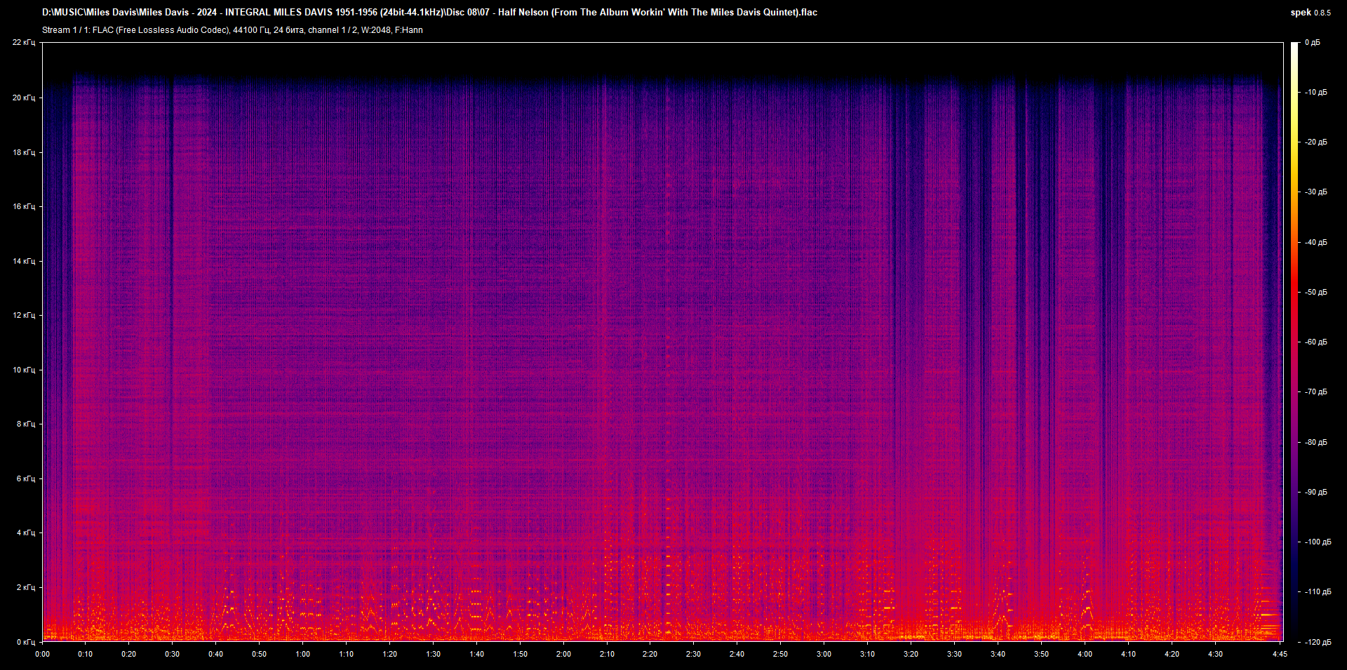Click the -120 дБ level label
The width and height of the screenshot is (1347, 670).
(1318, 642)
